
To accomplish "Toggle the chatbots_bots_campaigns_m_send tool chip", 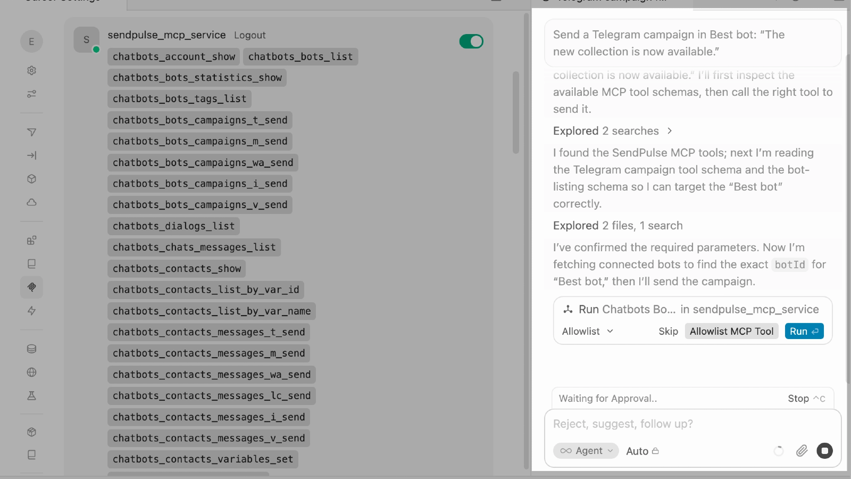I will 200,142.
